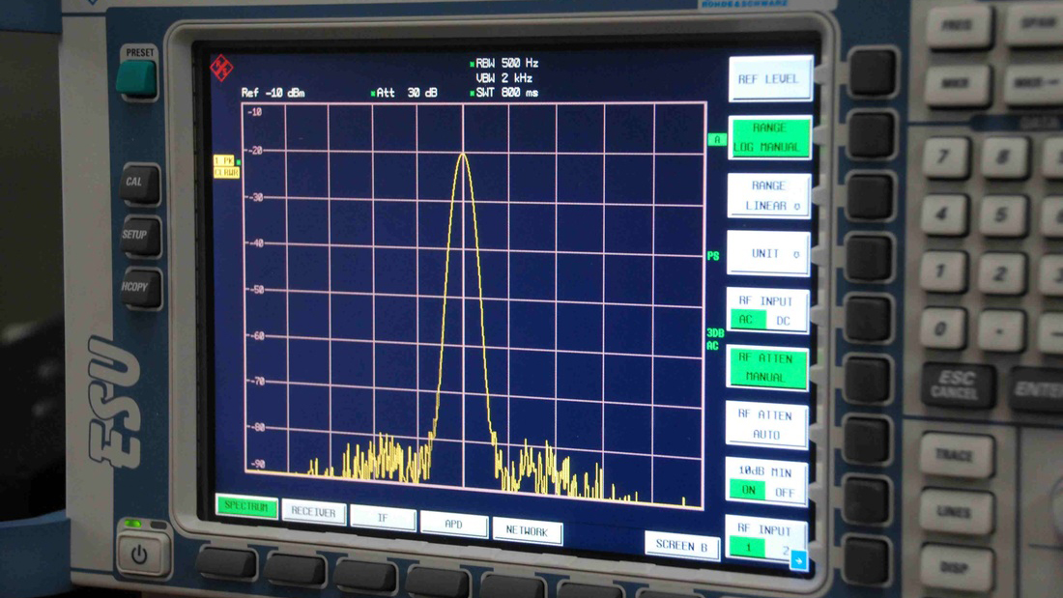This screenshot has height=598, width=1063.
Task: Select the IF mode tab
Action: click(x=383, y=519)
